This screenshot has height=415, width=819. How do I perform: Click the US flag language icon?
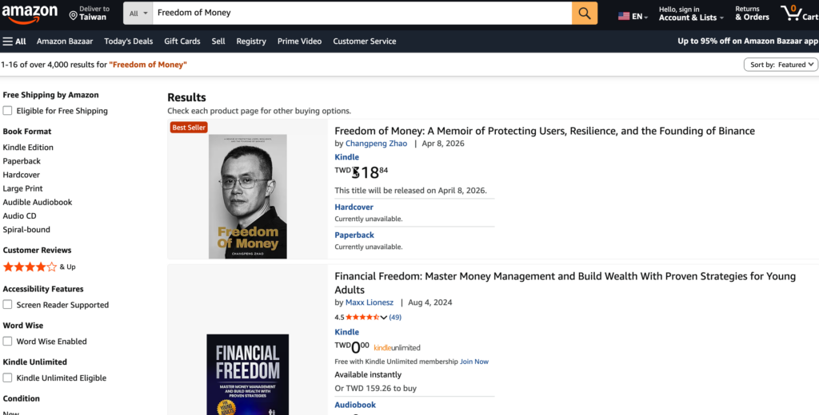tap(624, 16)
